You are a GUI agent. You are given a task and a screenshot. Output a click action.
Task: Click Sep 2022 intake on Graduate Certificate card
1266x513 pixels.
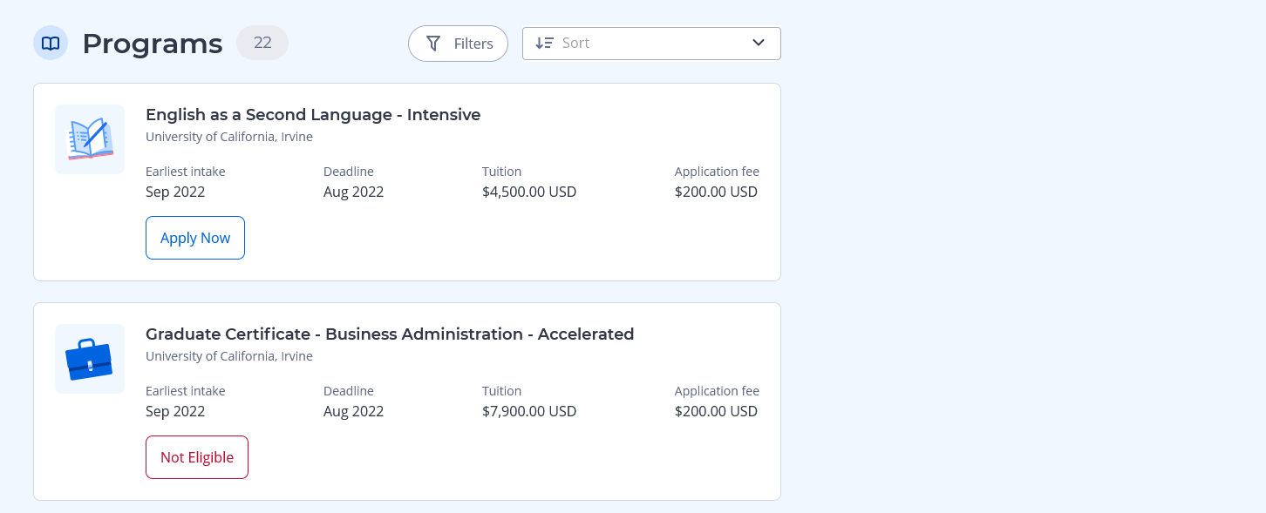click(x=175, y=411)
